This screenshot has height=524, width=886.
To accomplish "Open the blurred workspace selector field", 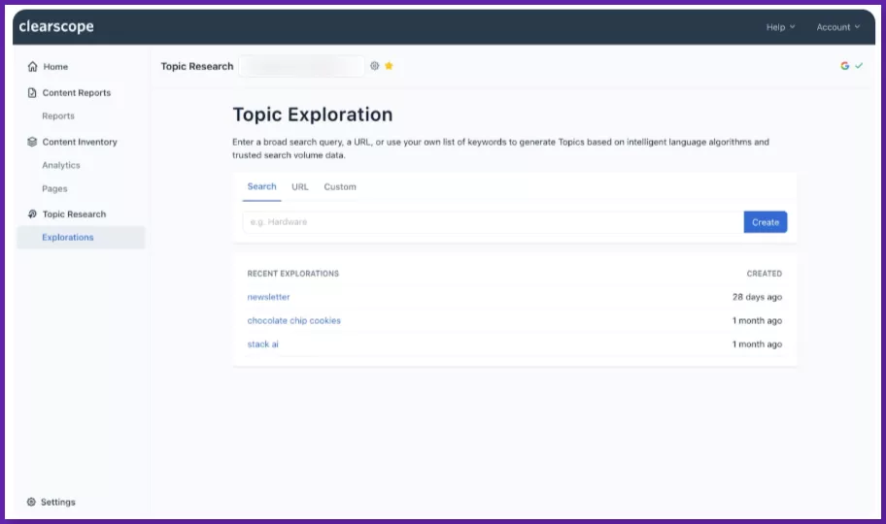I will pos(302,66).
